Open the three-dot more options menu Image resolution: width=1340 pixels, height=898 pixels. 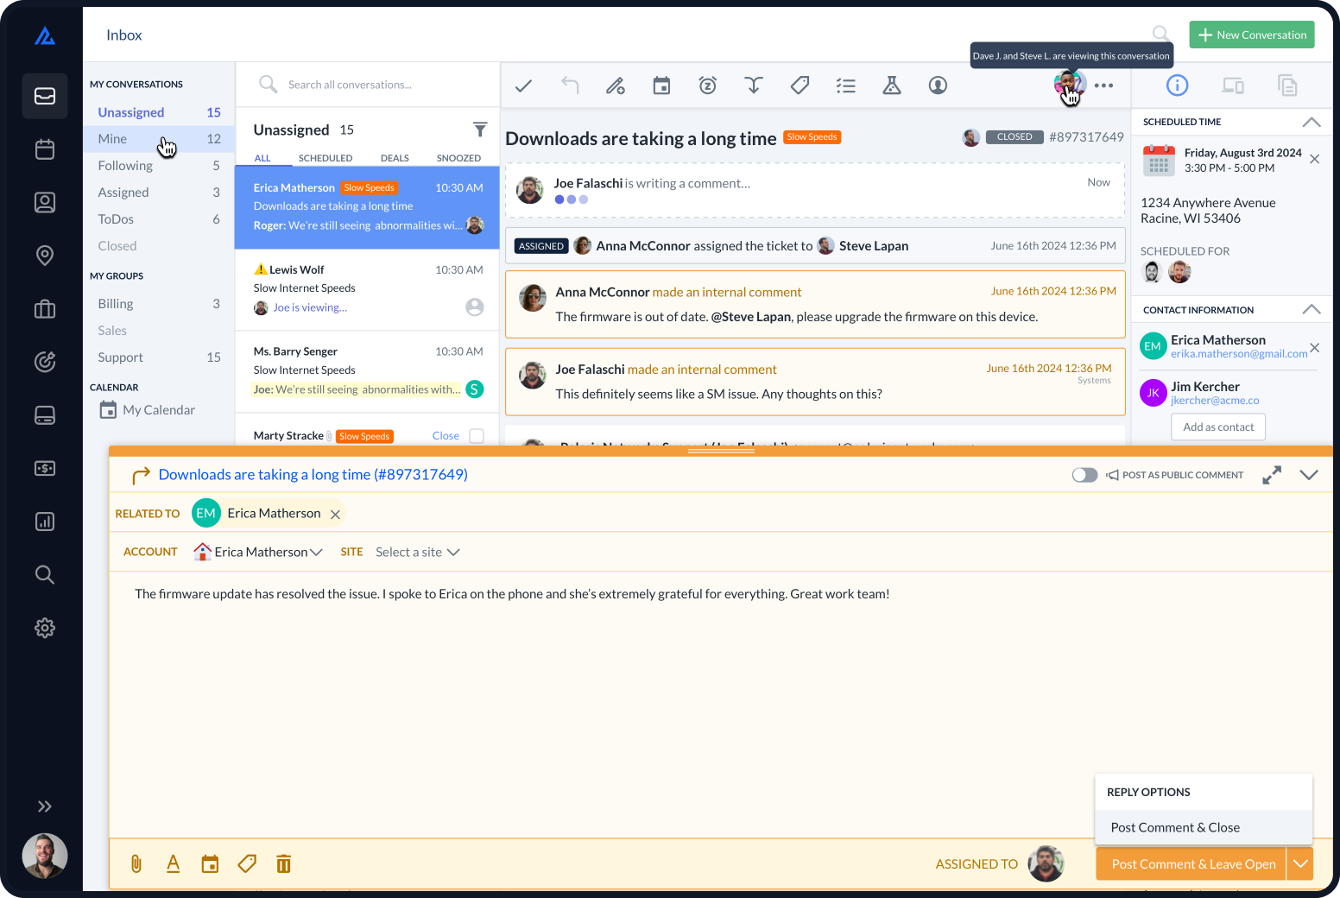(x=1104, y=85)
